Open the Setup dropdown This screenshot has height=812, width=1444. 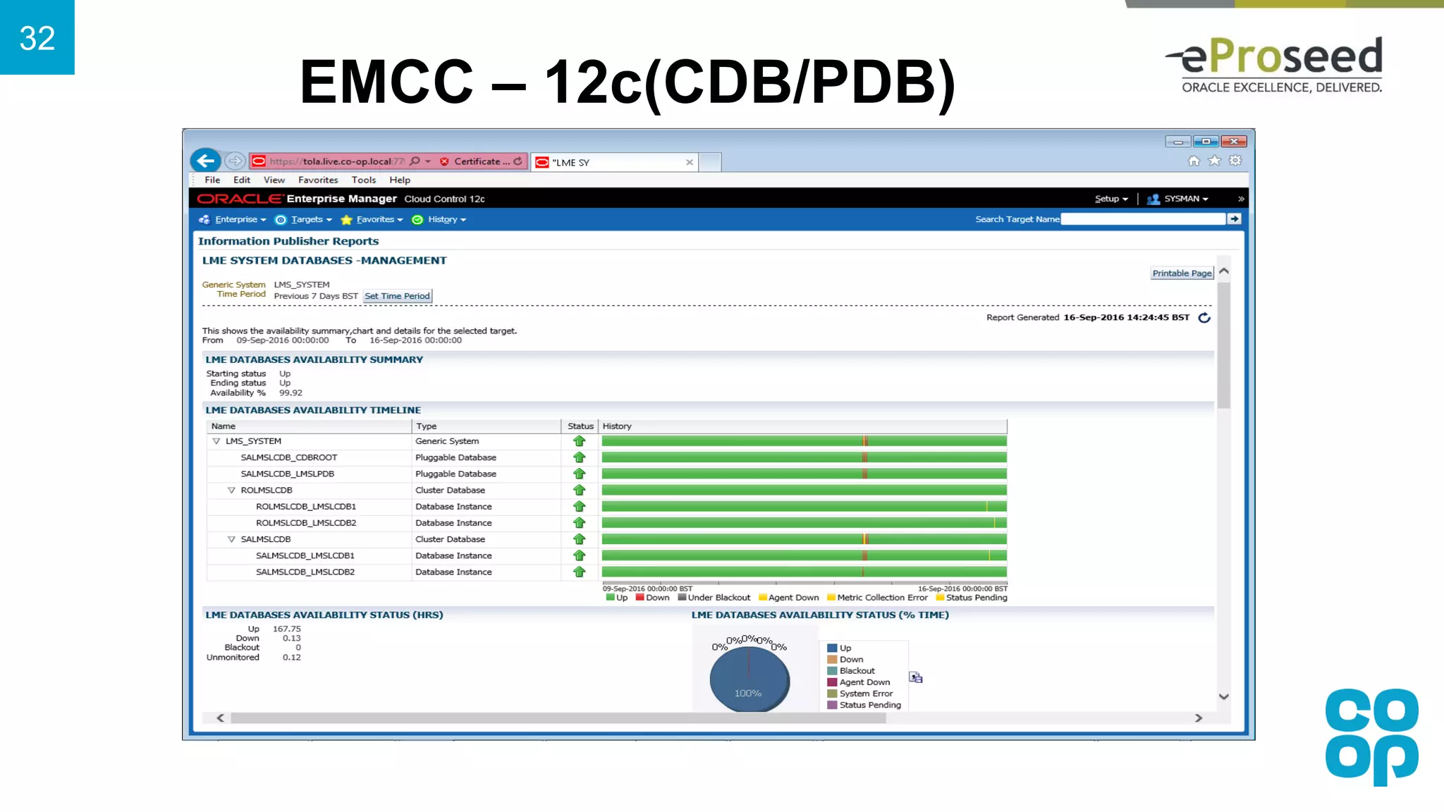[1111, 199]
